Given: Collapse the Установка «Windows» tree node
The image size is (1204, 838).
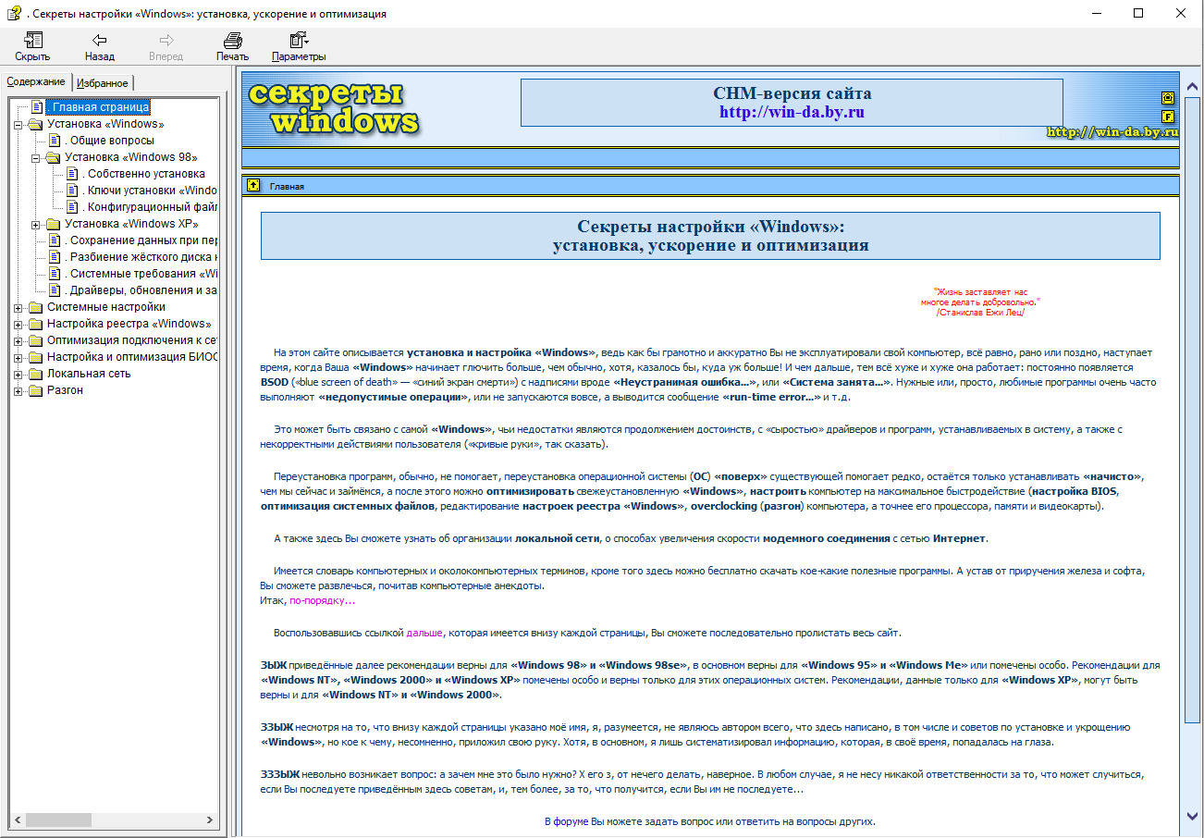Looking at the screenshot, I should [19, 124].
